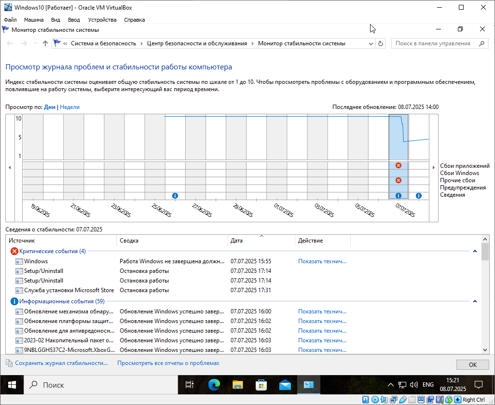Viewport: 495px width, 405px height.
Task: Show technical details for the 07.07.2025 16:00 update
Action: point(322,311)
